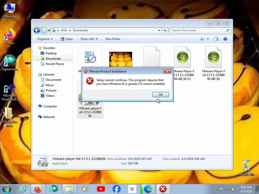
Task: Change your view using the view icon
Action: [202, 39]
